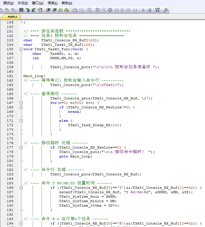Click the greyed dotted-box toolbar icon
205x227 pixels.
[81, 10]
